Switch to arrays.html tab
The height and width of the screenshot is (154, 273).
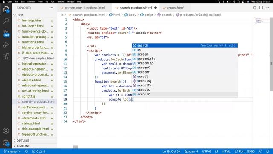[175, 8]
